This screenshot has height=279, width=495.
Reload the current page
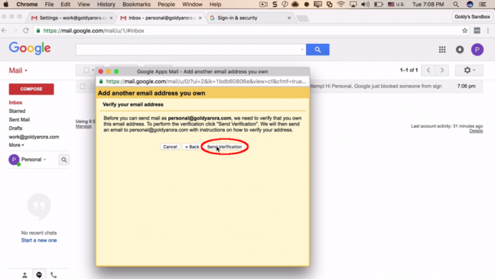click(x=26, y=31)
